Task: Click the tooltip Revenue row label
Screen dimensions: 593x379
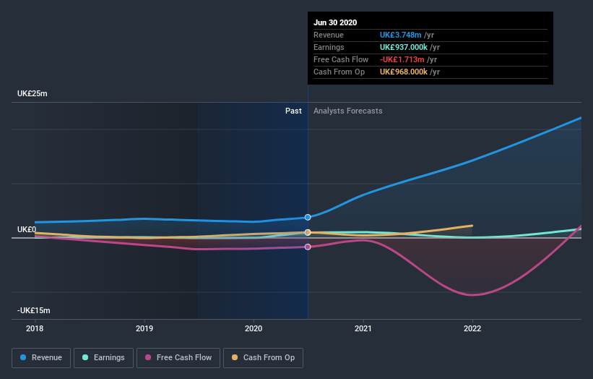Action: pos(329,35)
